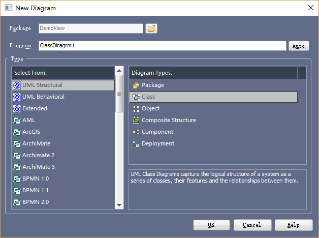Click the Select From scroll up arrow
This screenshot has width=319, height=238.
pyautogui.click(x=119, y=71)
